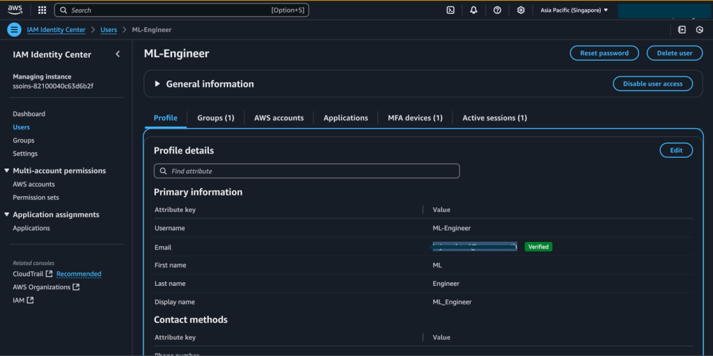
Task: Click the Reset password button
Action: click(x=604, y=53)
